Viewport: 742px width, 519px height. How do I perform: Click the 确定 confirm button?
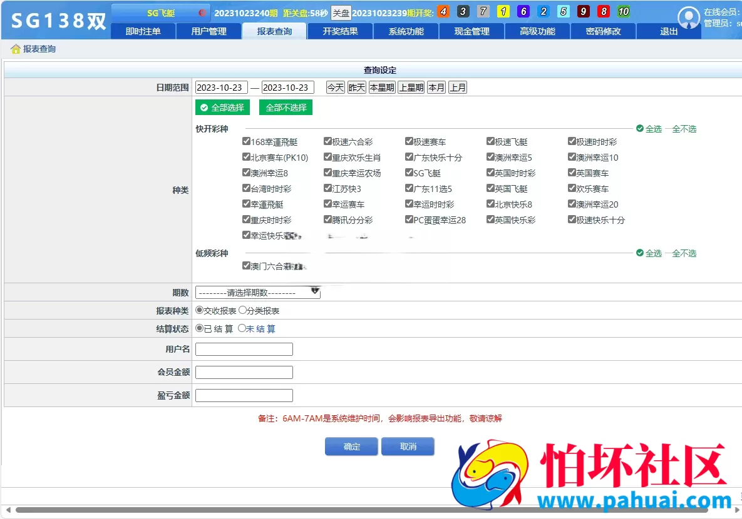click(352, 446)
